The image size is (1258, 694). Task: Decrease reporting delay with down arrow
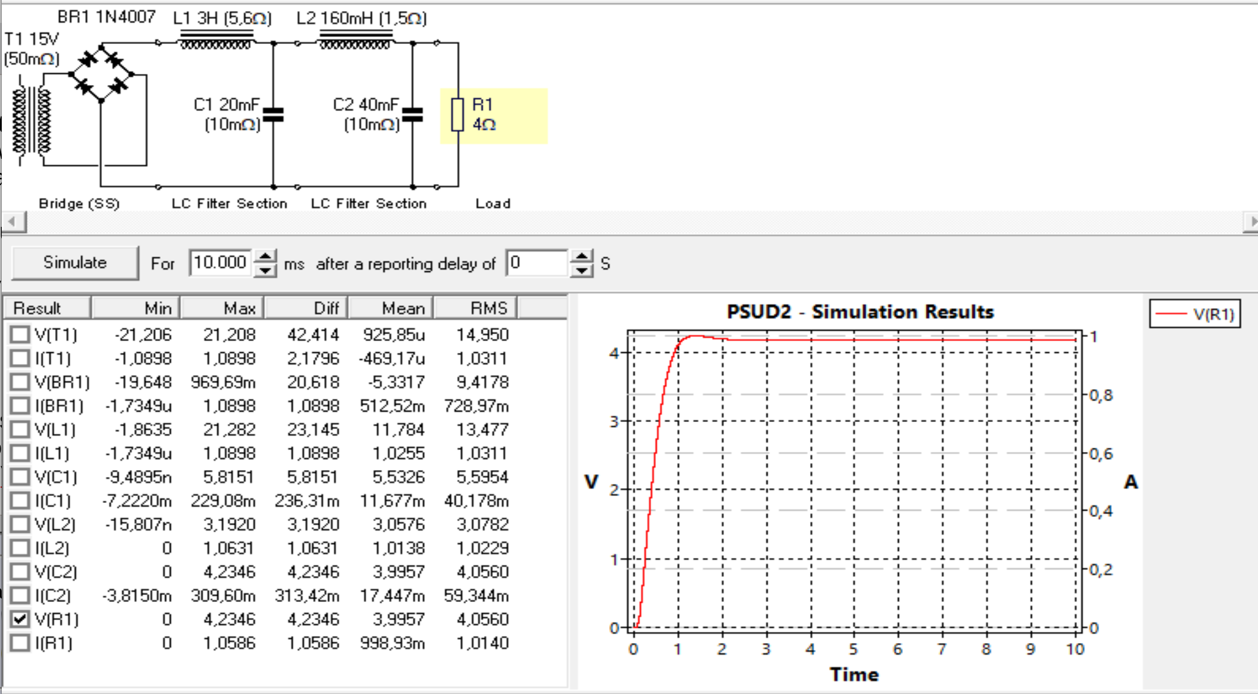582,270
